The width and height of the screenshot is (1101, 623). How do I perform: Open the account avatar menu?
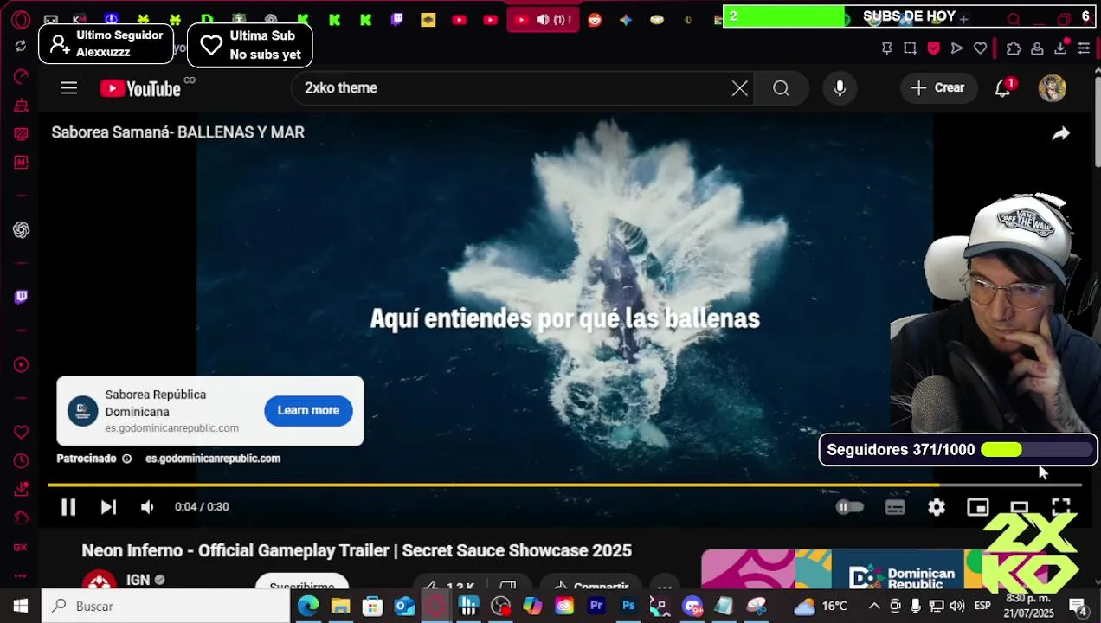point(1053,88)
